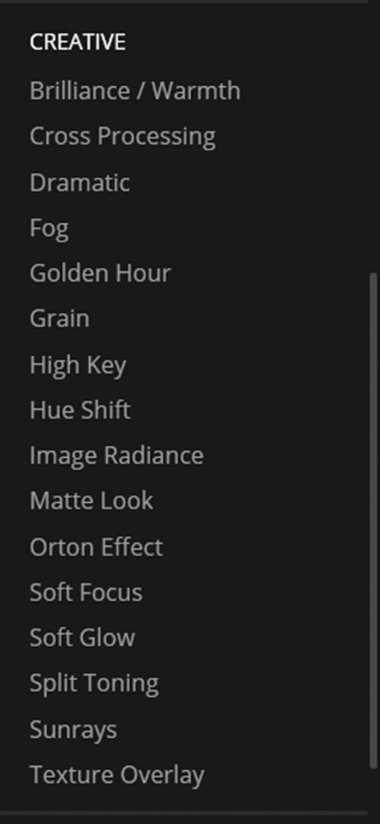
Task: Pick the Split Toning filter
Action: pyautogui.click(x=94, y=685)
